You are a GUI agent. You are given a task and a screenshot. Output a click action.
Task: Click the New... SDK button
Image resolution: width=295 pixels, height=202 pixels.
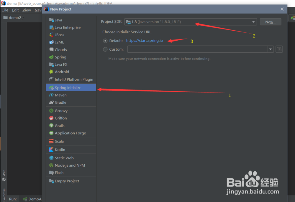pyautogui.click(x=271, y=22)
